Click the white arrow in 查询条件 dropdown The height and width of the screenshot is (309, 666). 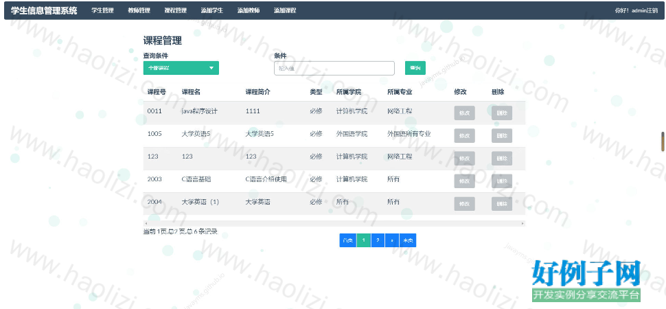pos(211,68)
